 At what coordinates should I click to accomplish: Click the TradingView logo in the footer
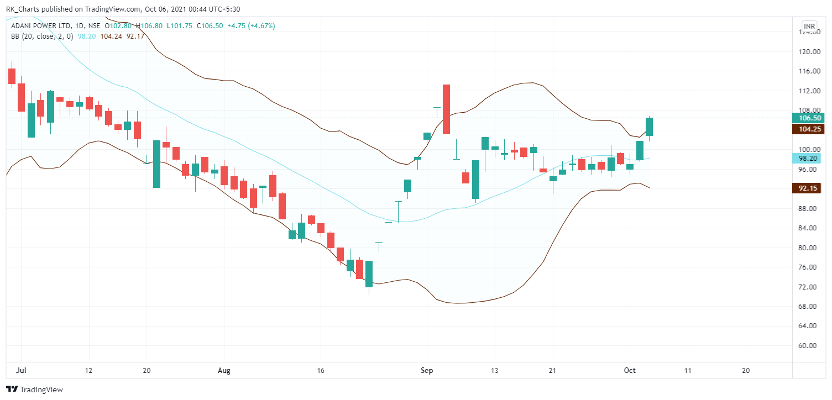(x=34, y=390)
